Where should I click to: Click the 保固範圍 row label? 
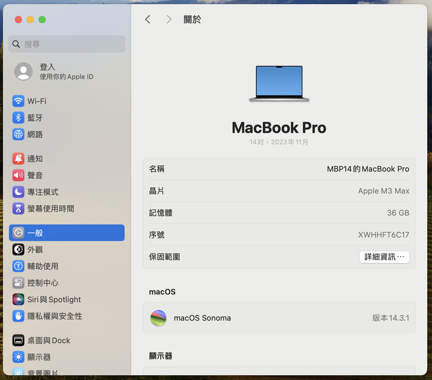164,257
